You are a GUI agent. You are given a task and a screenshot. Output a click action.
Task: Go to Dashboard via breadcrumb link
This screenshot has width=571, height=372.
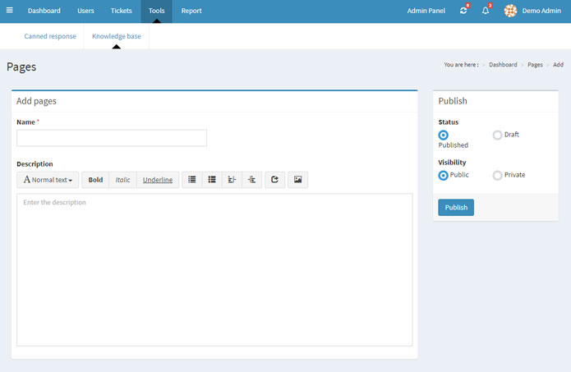point(503,64)
